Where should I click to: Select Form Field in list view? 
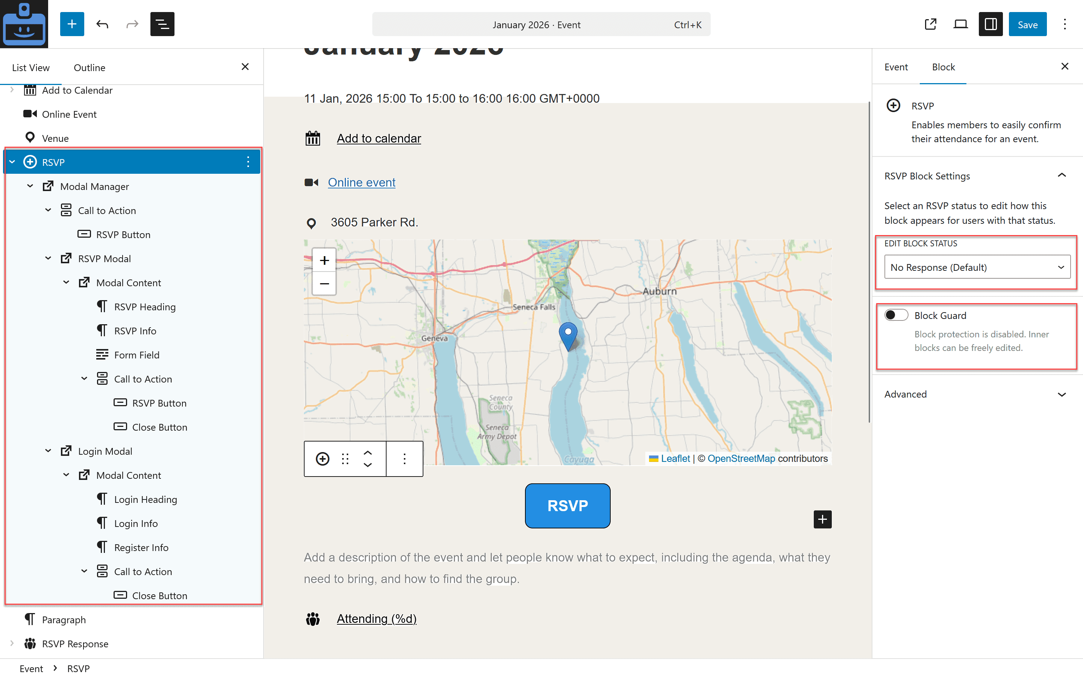click(132, 355)
